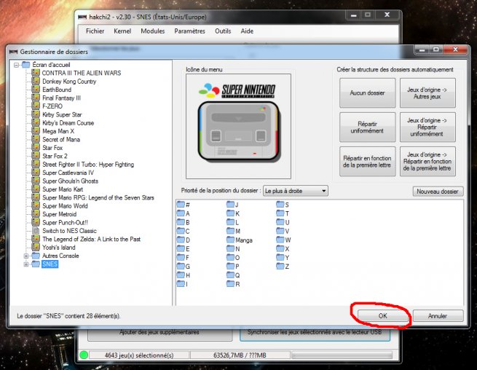Select Kirby's Dream Course in the tree
This screenshot has width=477, height=370.
[68, 122]
